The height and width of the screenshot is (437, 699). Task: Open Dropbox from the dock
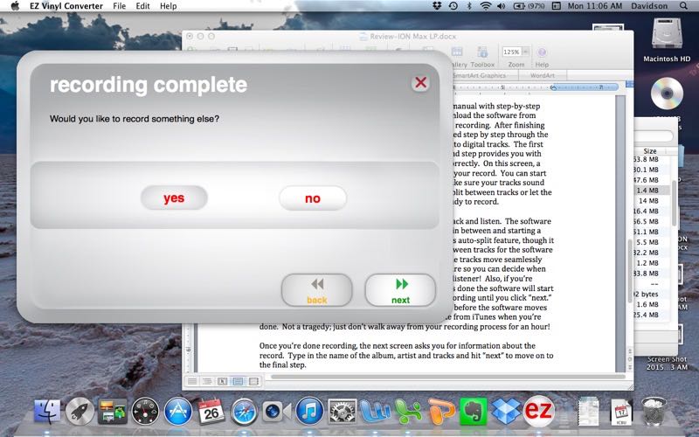(x=506, y=410)
